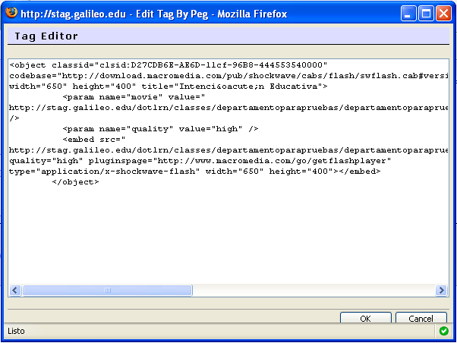
Task: Maximize the Firefox window
Action: coord(426,14)
